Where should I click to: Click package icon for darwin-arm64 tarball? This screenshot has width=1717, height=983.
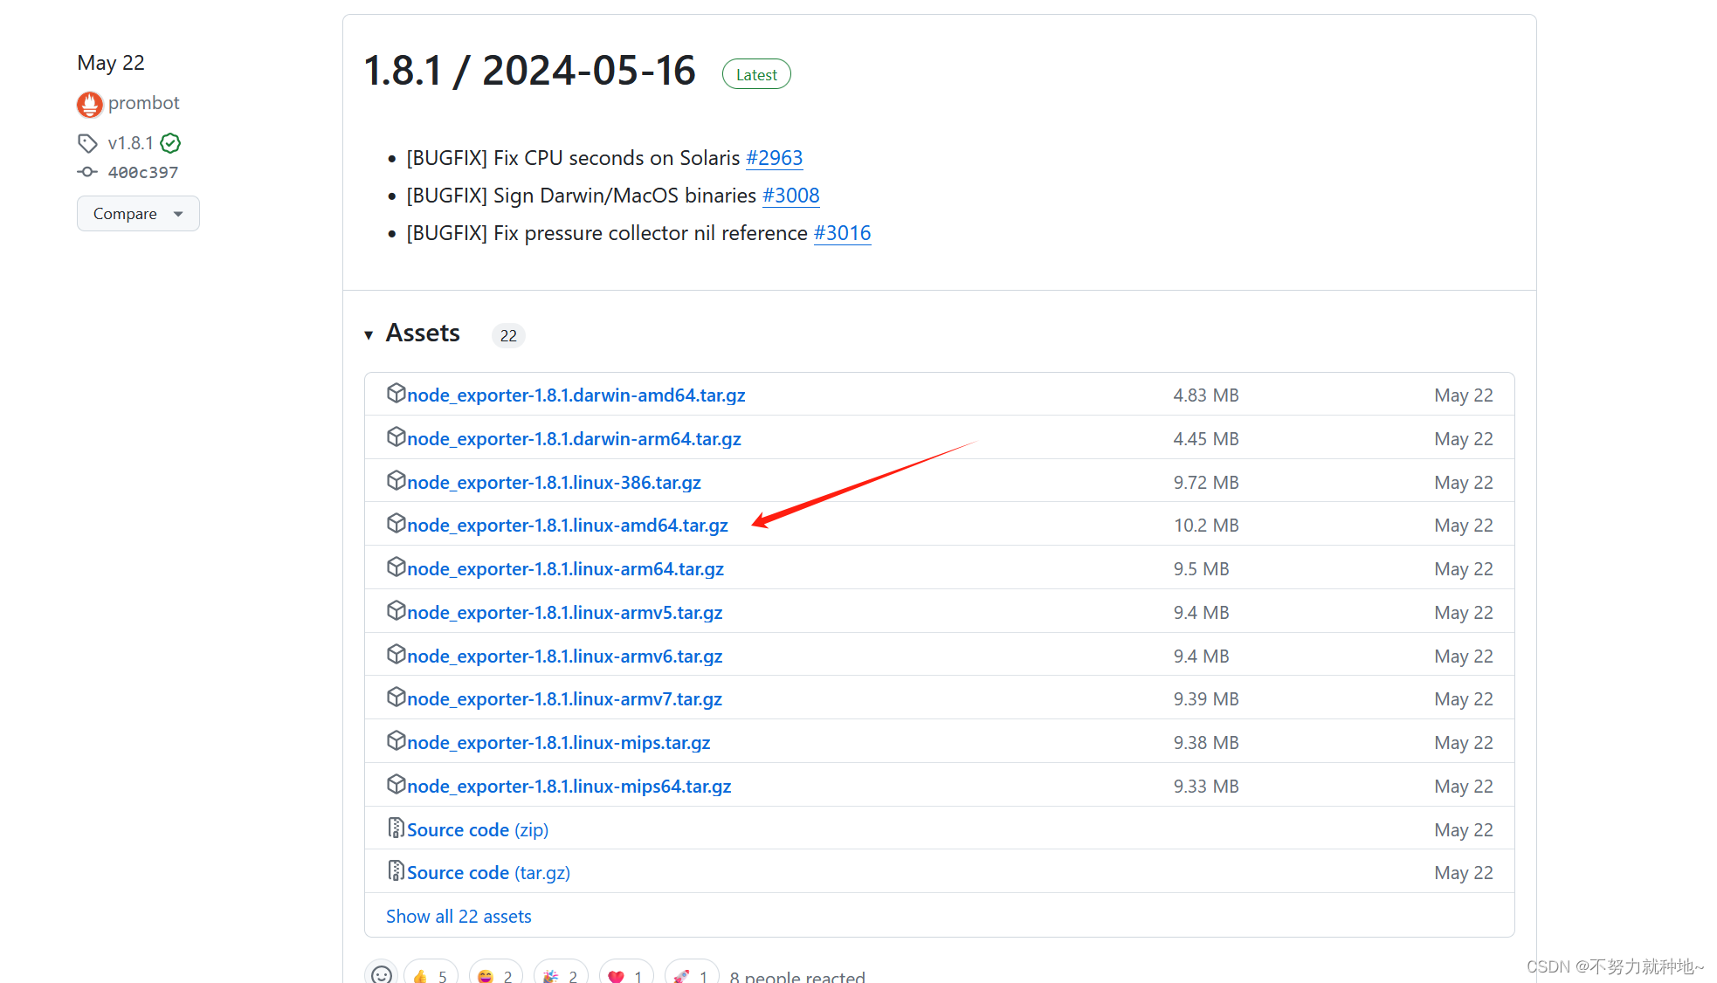coord(396,437)
